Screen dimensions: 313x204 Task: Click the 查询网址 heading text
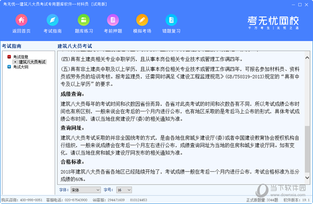(73, 128)
